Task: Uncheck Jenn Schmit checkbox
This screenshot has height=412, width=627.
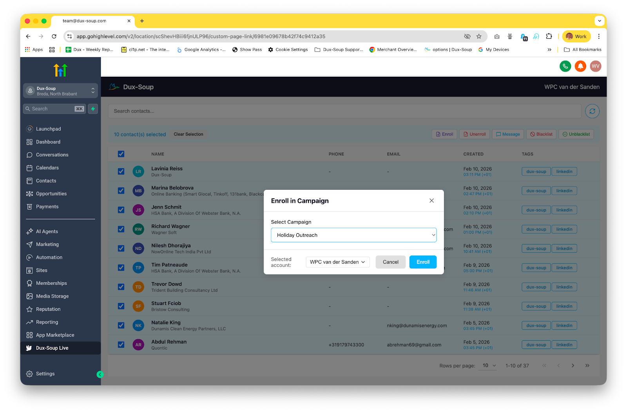Action: 121,210
